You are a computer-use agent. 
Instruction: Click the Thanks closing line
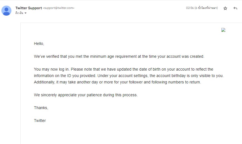coord(41,108)
